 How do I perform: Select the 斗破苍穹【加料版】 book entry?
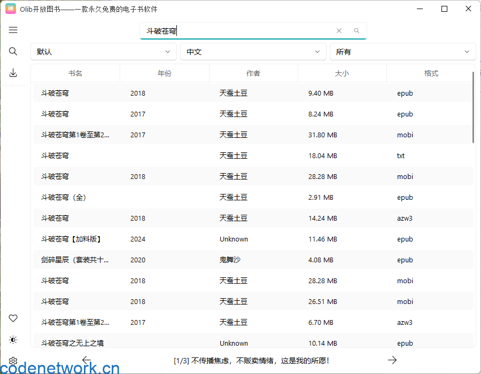[x=72, y=239]
